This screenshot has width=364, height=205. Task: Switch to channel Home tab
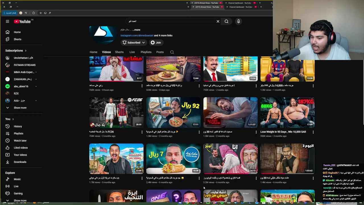(93, 52)
